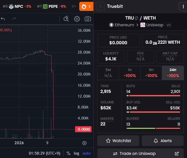The height and width of the screenshot is (158, 187).
Task: Expand the trending tokens flame button
Action: tap(86, 6)
